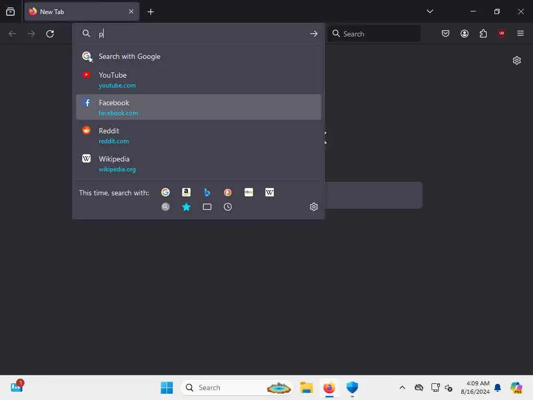Open Windows Security shield in taskbar
Image resolution: width=533 pixels, height=400 pixels.
click(x=352, y=387)
